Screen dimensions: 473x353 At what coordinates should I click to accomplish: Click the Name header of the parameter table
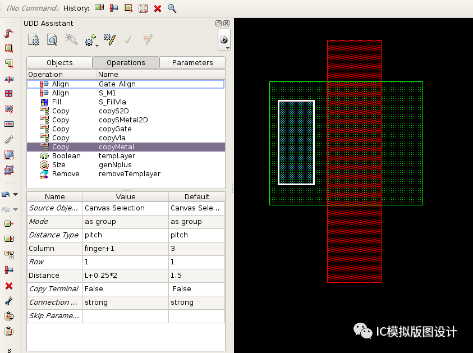pos(54,197)
